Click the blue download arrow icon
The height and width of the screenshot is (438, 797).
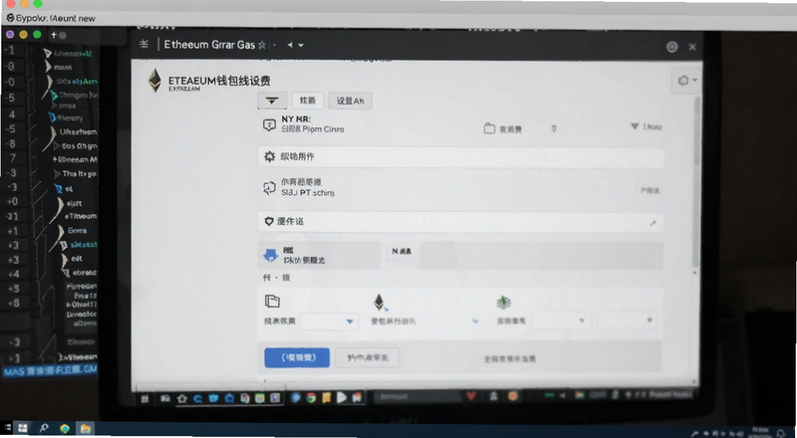click(270, 255)
